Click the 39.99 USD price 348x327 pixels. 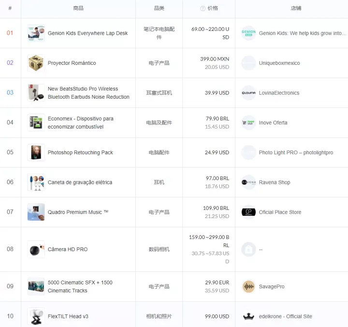pyautogui.click(x=217, y=93)
